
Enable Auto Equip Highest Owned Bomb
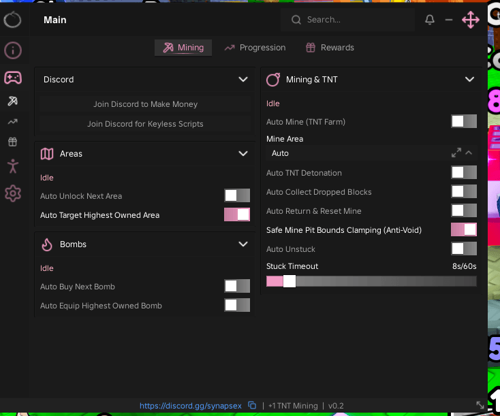[x=237, y=305]
